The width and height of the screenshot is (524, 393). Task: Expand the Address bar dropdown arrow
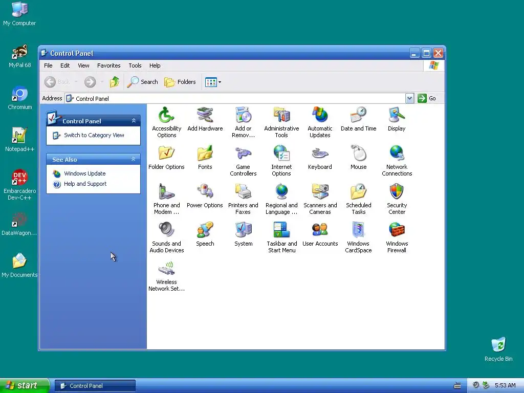pyautogui.click(x=409, y=98)
